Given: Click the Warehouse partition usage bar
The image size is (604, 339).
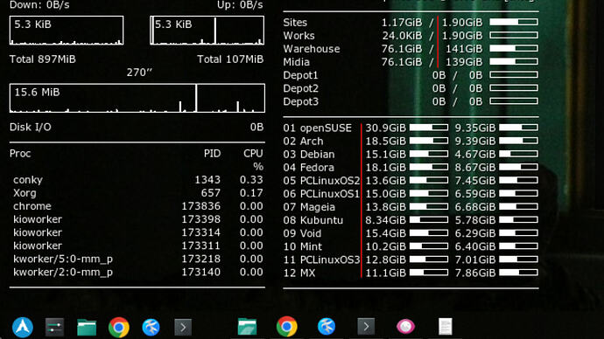Looking at the screenshot, I should pyautogui.click(x=514, y=48).
